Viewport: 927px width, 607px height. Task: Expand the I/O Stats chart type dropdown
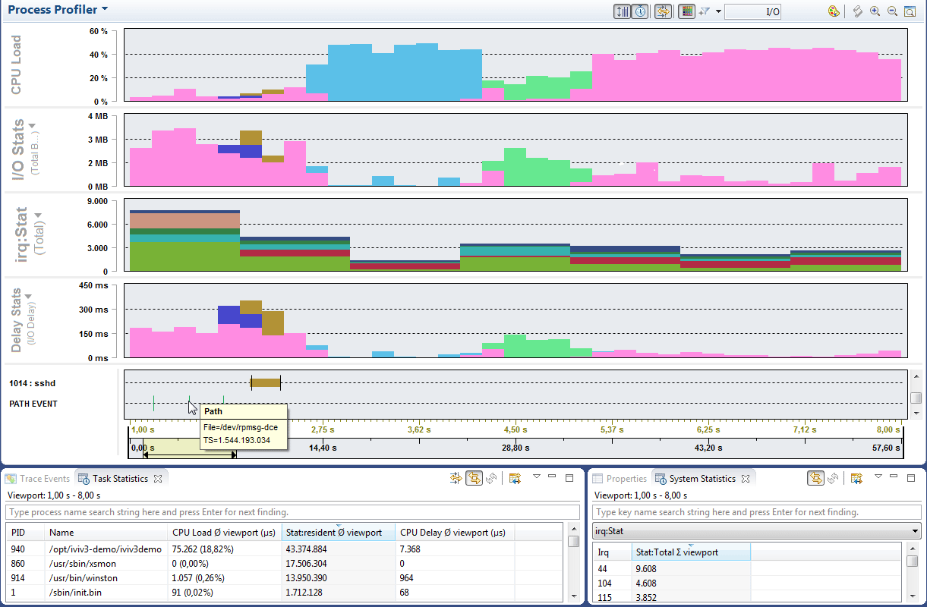coord(33,125)
